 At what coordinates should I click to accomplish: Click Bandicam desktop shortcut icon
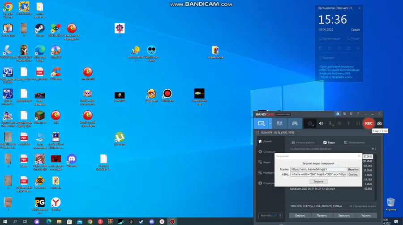(167, 96)
